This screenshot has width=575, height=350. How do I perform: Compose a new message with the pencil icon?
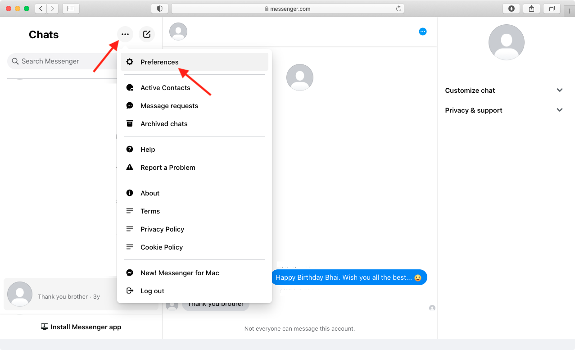coord(146,34)
